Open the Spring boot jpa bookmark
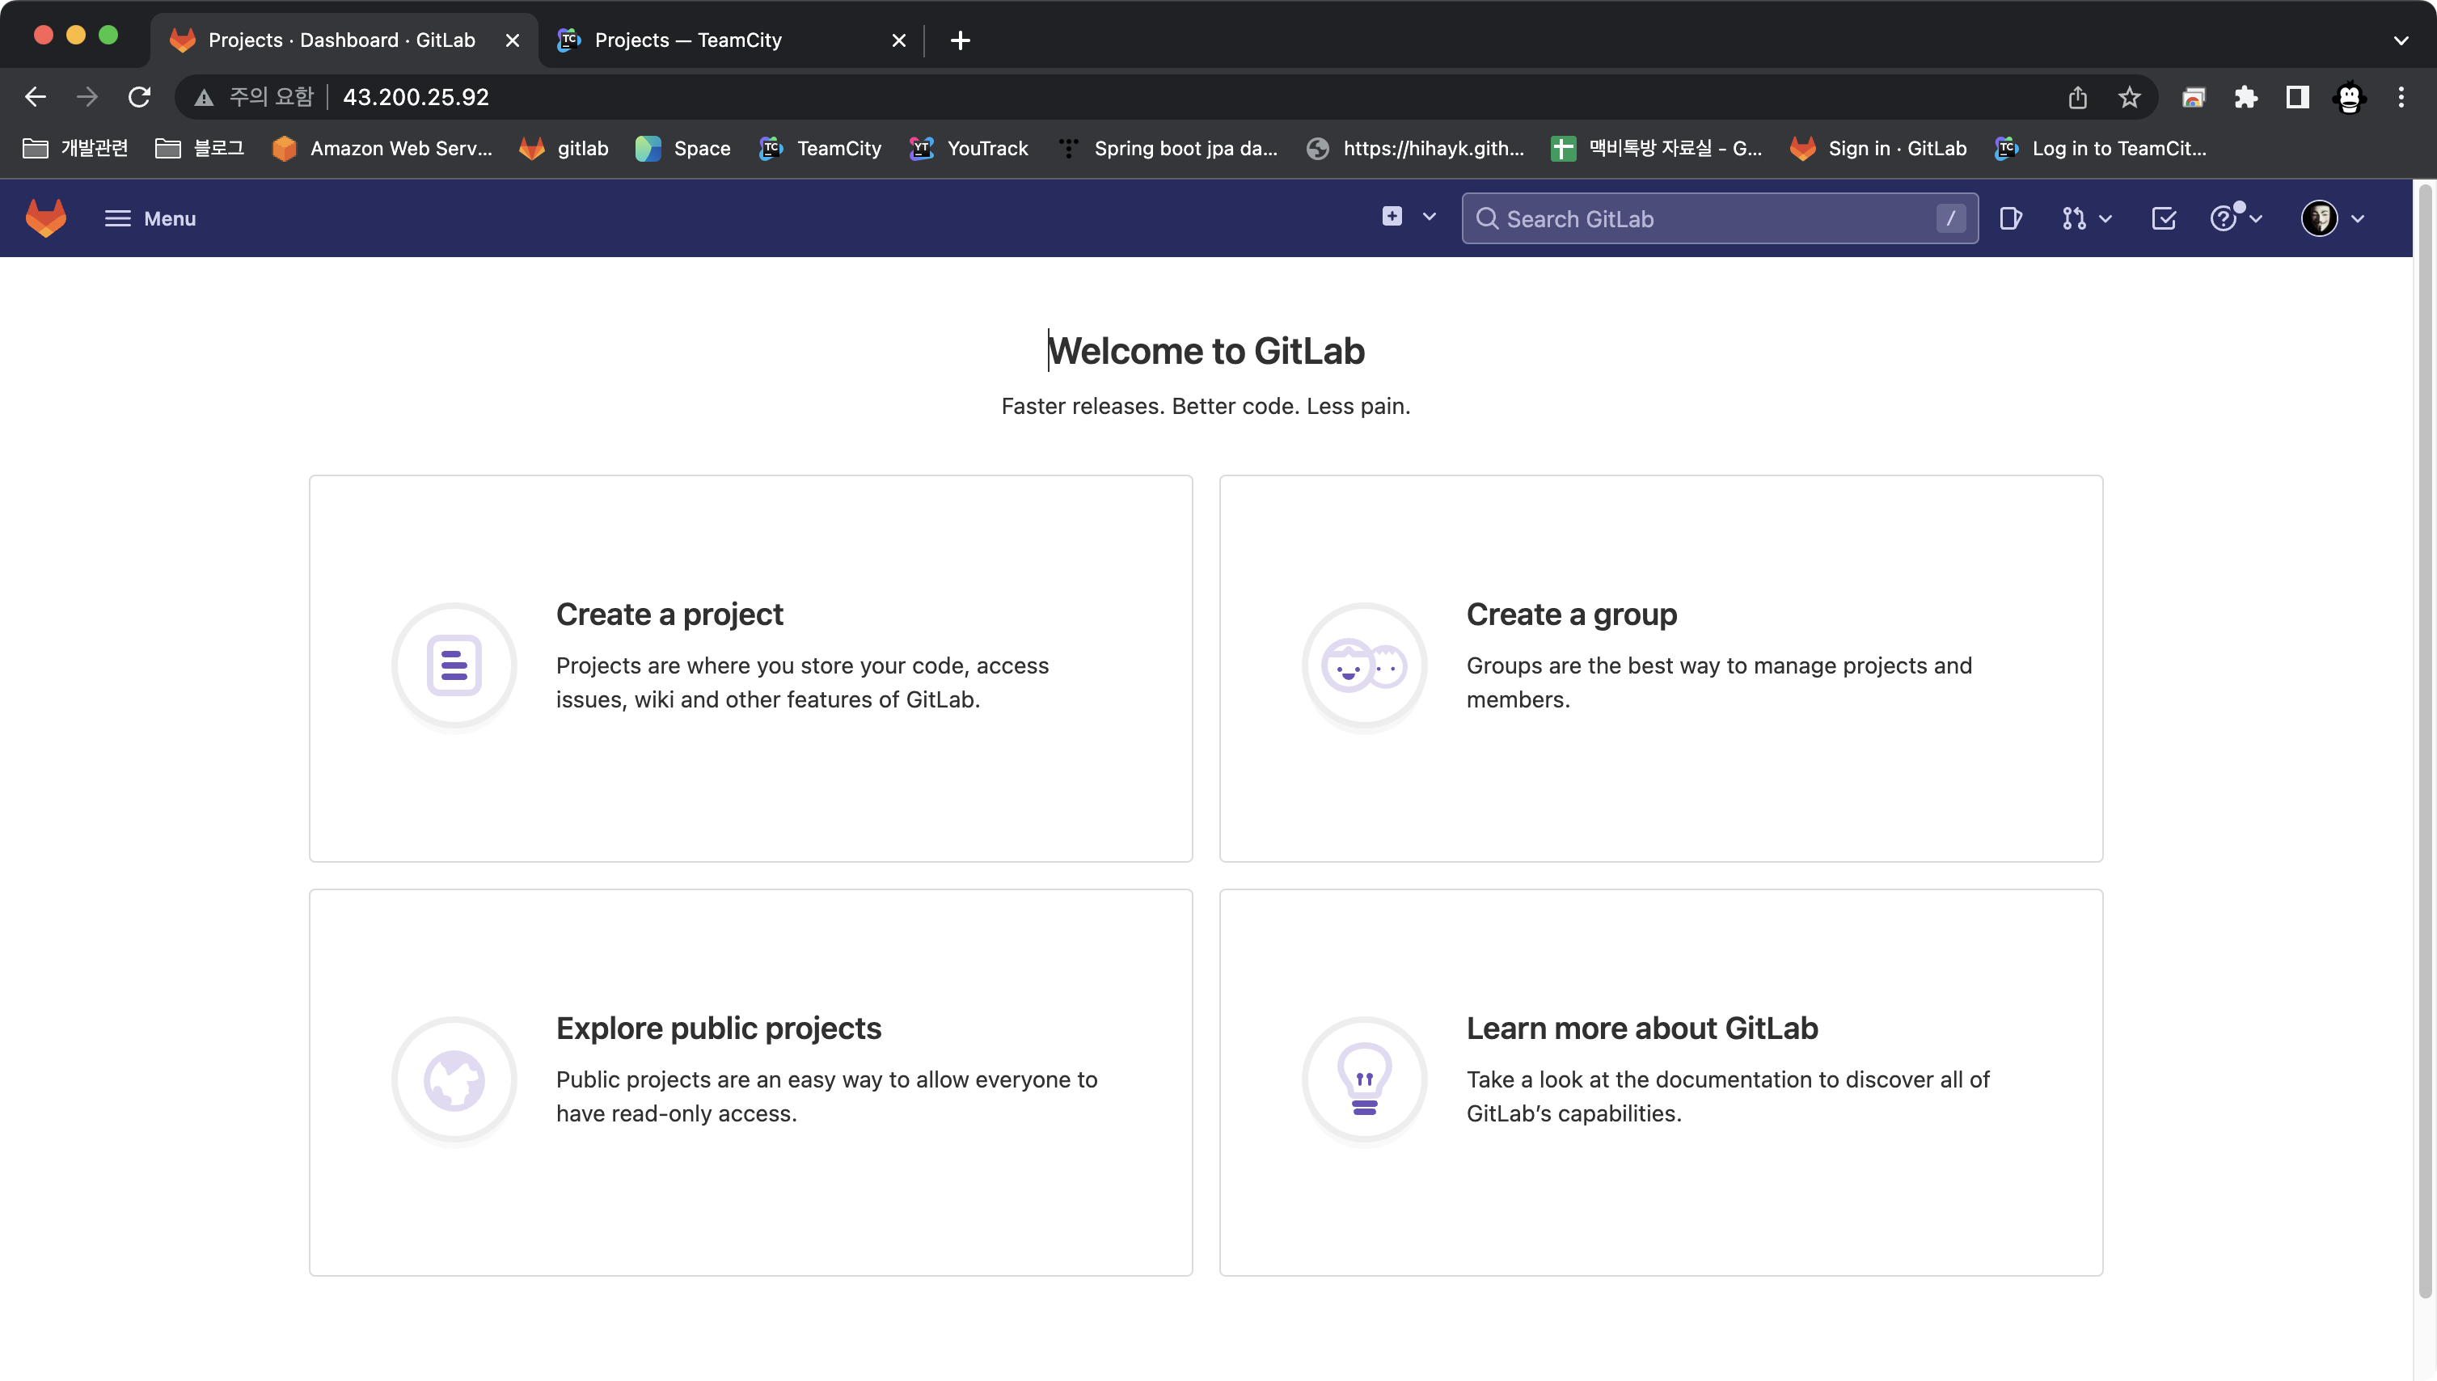The image size is (2437, 1381). (1168, 148)
